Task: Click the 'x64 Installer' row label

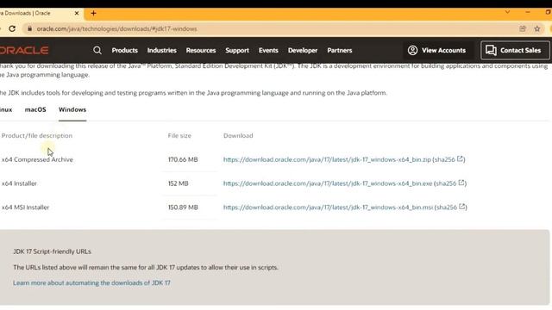Action: tap(19, 183)
